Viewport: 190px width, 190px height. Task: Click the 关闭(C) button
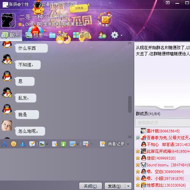click(90, 186)
